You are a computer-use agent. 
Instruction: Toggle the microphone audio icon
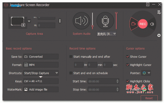[105, 21]
